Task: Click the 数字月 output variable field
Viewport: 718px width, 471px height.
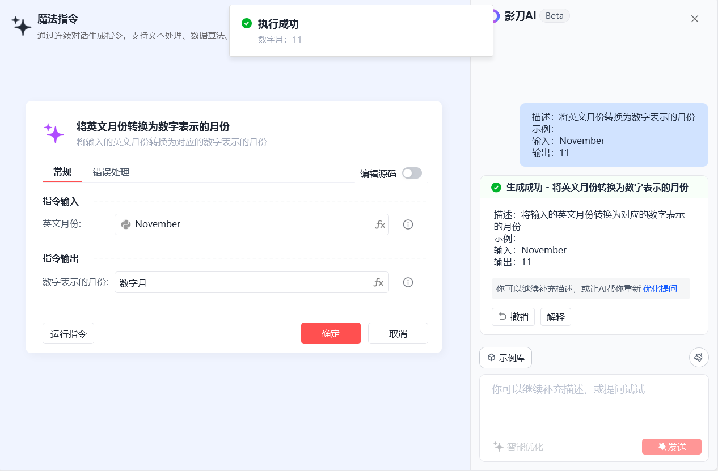Action: pos(243,282)
